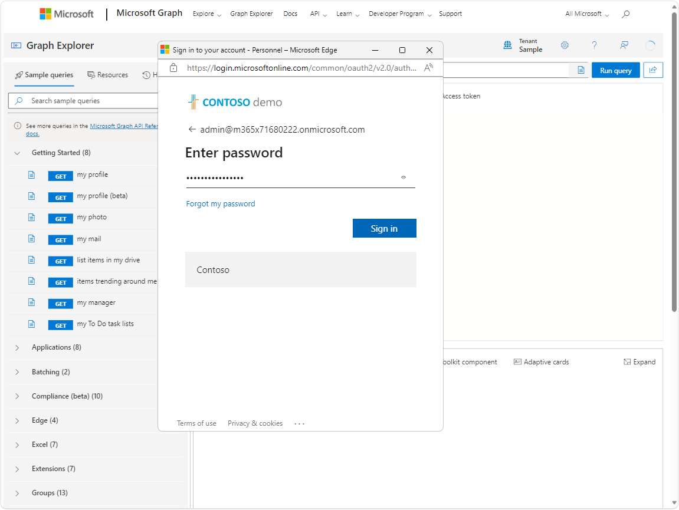Click the lock icon in the sign-in address bar
The height and width of the screenshot is (510, 679).
(173, 68)
